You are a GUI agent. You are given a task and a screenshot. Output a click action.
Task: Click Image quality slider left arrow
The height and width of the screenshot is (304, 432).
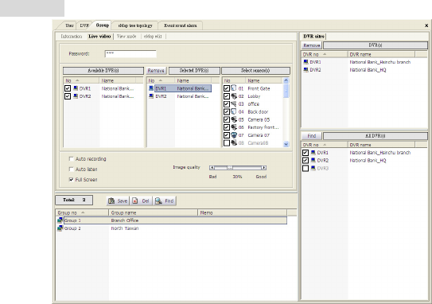point(212,168)
